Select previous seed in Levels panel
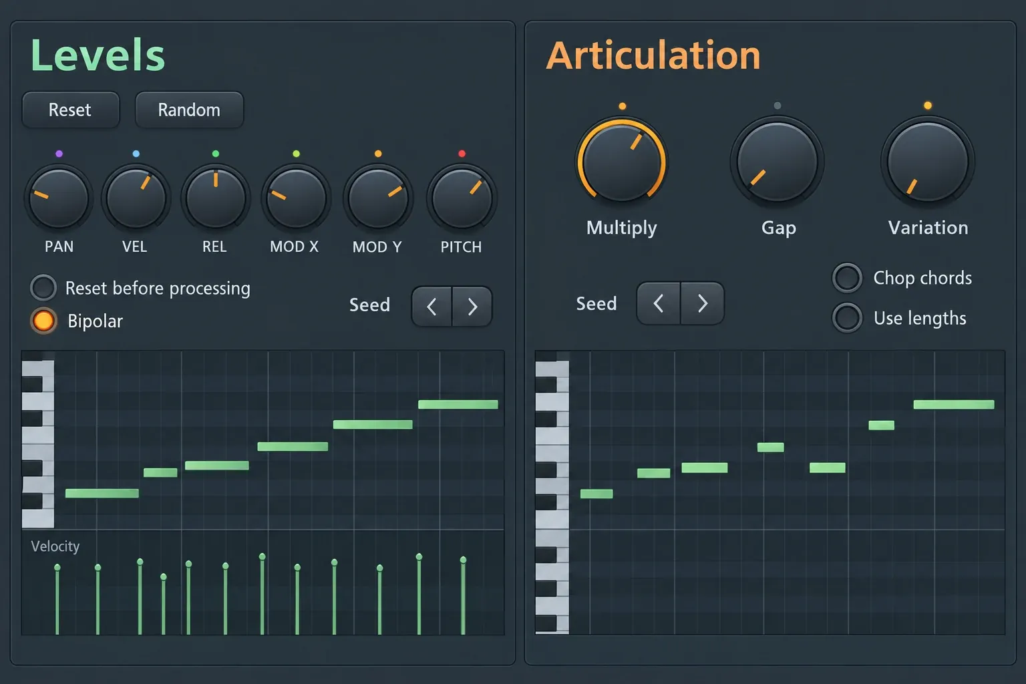 click(x=432, y=307)
